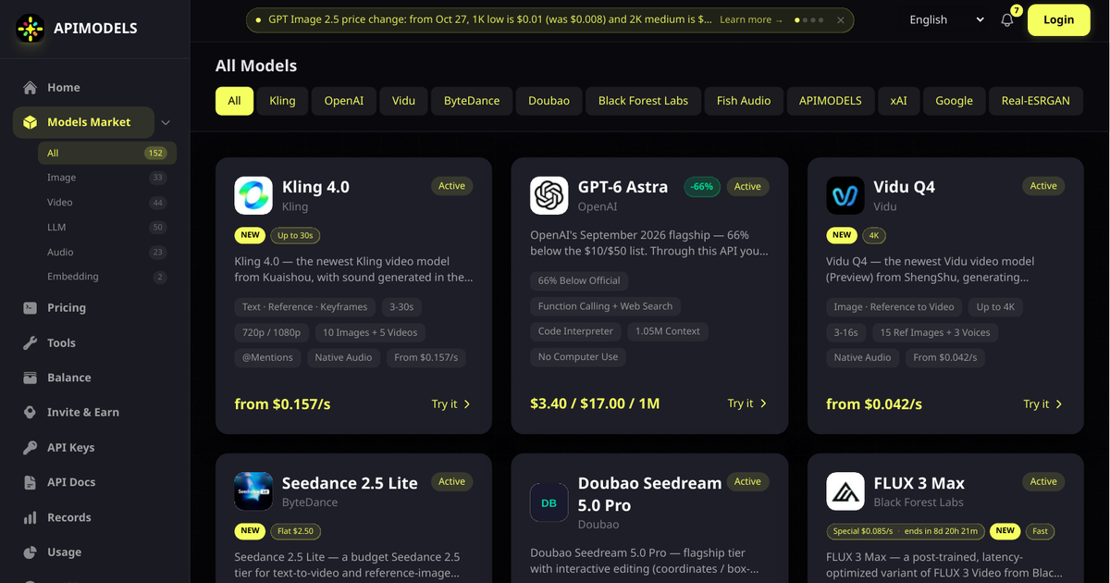Image resolution: width=1110 pixels, height=583 pixels.
Task: Click the API Docs document icon
Action: tap(31, 482)
